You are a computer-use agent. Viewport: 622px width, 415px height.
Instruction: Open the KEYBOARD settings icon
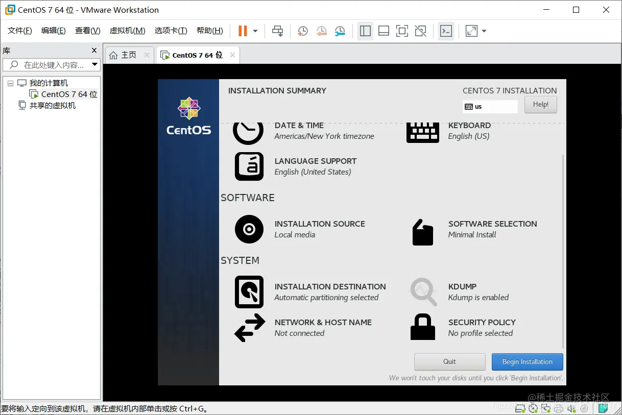click(x=423, y=132)
